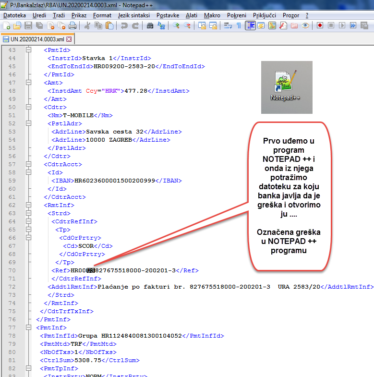Save the file with the diskette icon
This screenshot has height=377, width=374.
click(28, 25)
